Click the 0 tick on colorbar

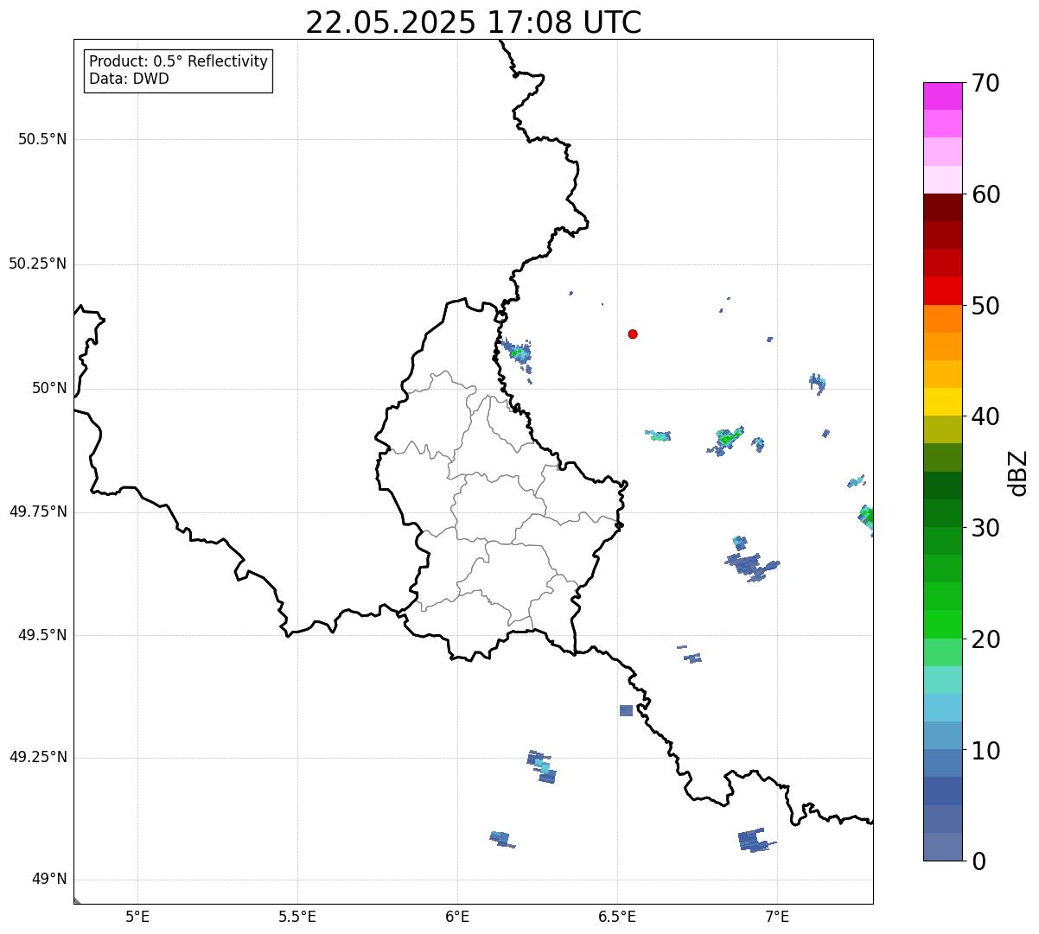[x=979, y=861]
